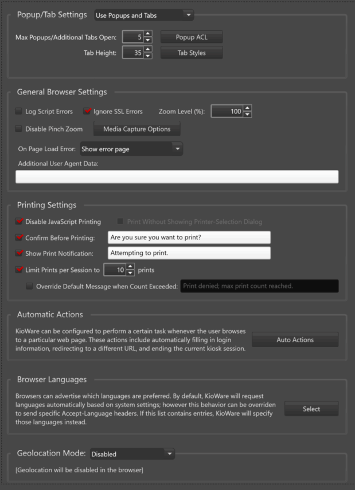Screen dimensions: 355x490
Task: Open the Auto Actions dialog
Action: tap(295, 339)
